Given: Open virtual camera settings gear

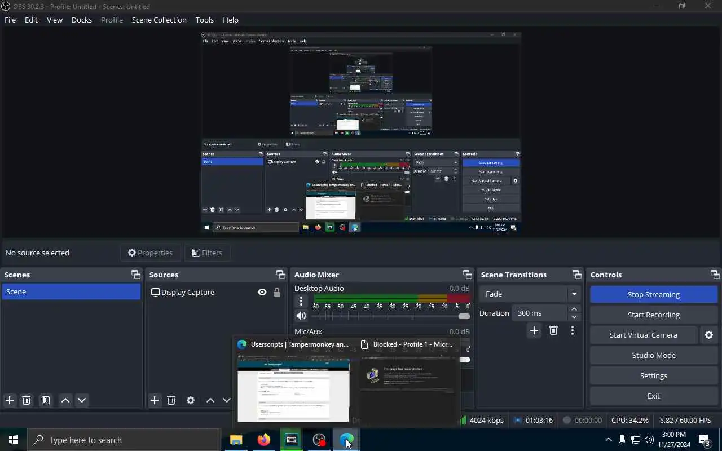Looking at the screenshot, I should point(709,335).
